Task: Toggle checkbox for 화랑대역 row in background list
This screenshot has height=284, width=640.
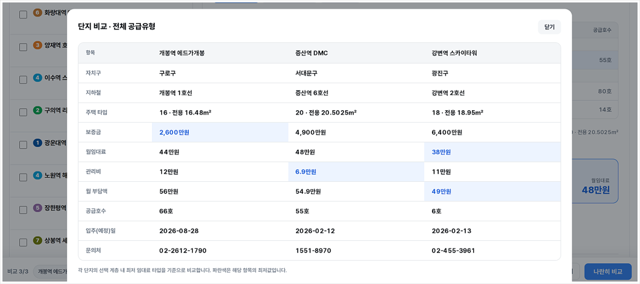Action: pyautogui.click(x=23, y=14)
